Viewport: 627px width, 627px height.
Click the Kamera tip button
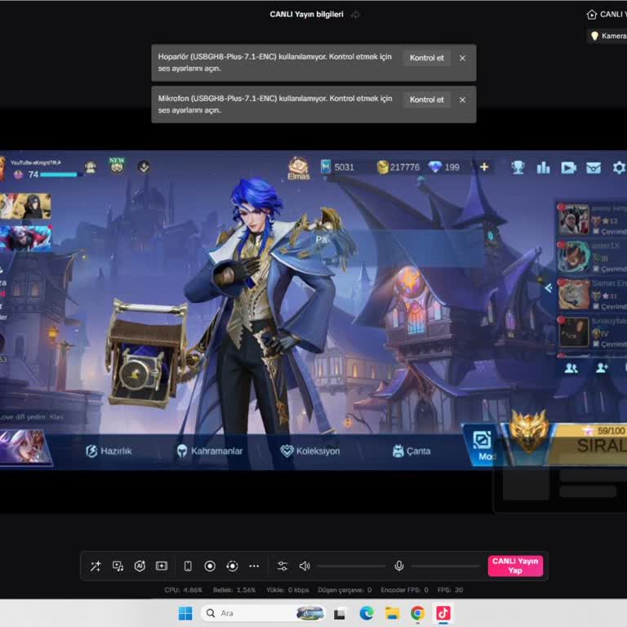[607, 36]
